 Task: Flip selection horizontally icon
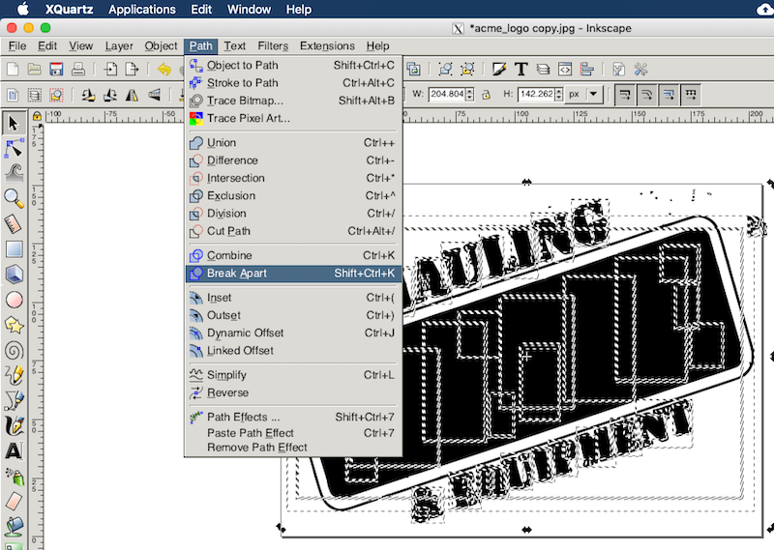[x=132, y=95]
